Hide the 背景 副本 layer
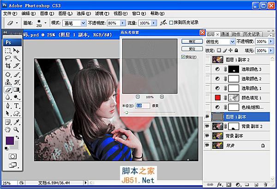The image size is (277, 189). click(x=207, y=136)
